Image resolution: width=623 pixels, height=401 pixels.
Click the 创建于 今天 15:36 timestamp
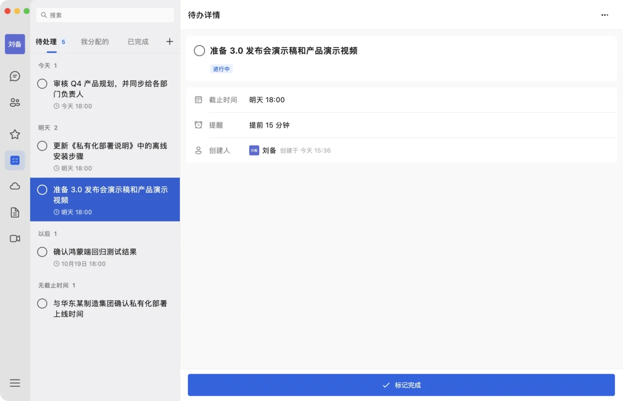[x=305, y=150]
